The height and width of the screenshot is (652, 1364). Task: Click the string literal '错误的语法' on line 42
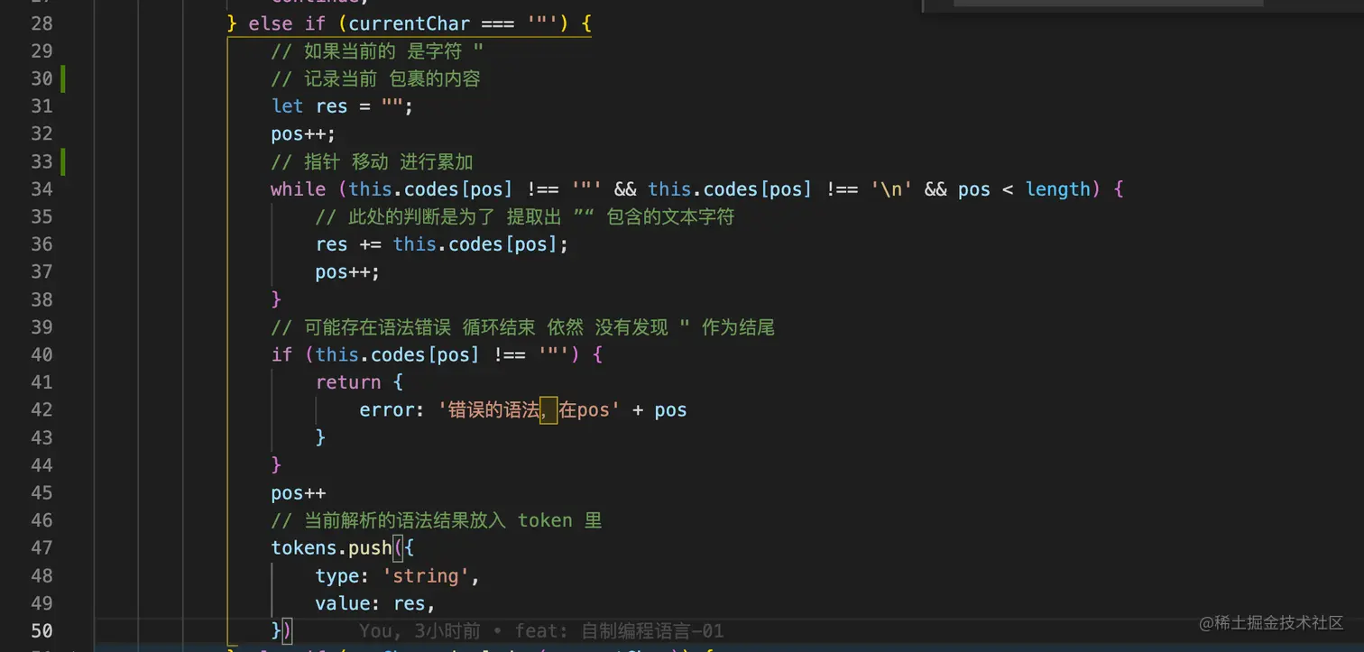point(492,409)
